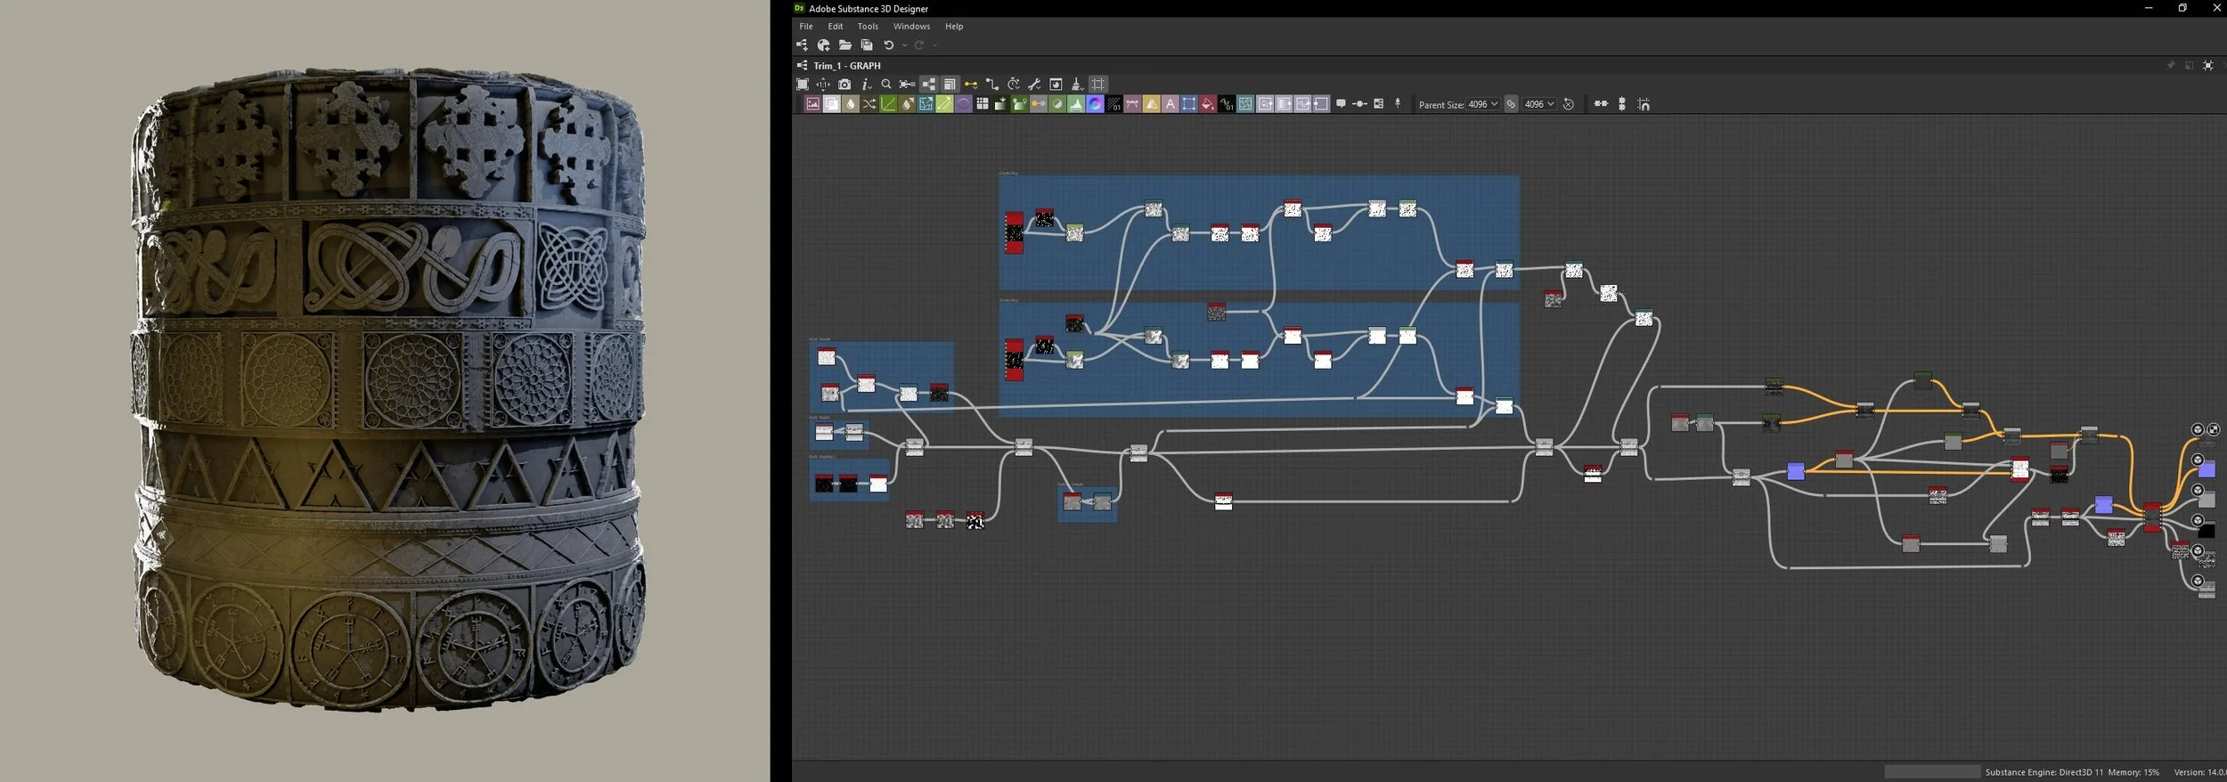Open the Edit menu
This screenshot has width=2227, height=782.
click(x=835, y=27)
